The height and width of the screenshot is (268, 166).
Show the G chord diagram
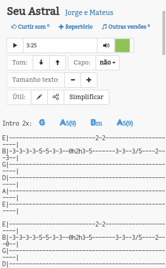point(42,123)
